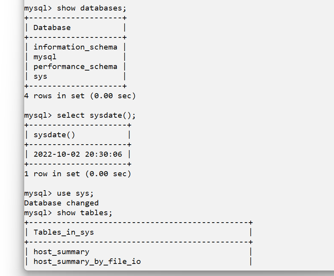Click the 'mysql' database row in results
The width and height of the screenshot is (334, 276).
tap(45, 57)
